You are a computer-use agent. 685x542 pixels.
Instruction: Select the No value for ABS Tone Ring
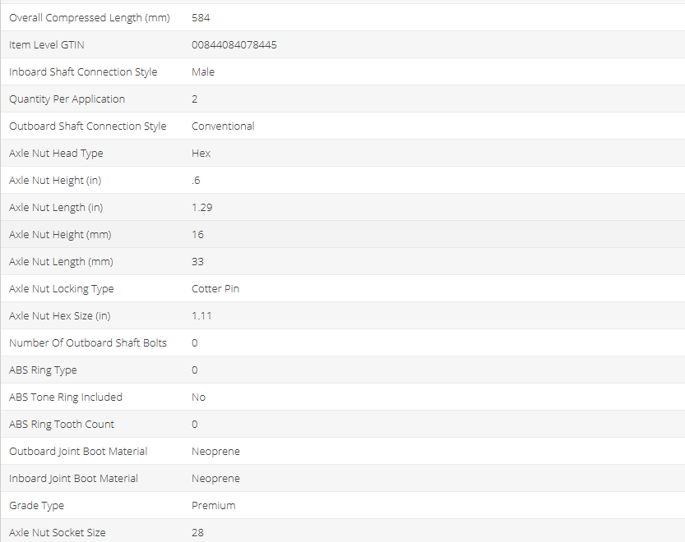point(199,397)
